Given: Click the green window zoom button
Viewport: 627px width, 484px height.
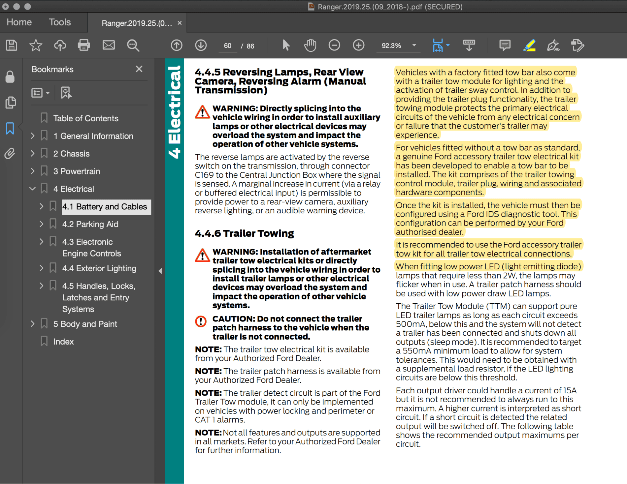Looking at the screenshot, I should [x=28, y=6].
